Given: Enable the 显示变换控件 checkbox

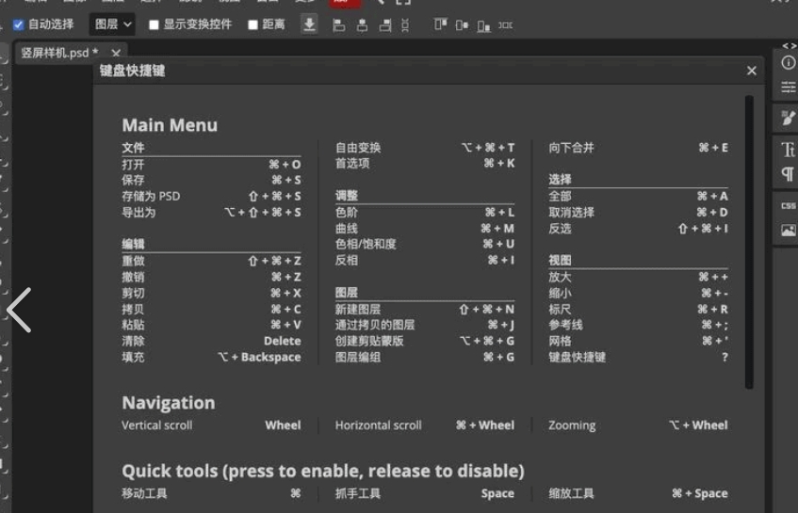Looking at the screenshot, I should [x=154, y=24].
